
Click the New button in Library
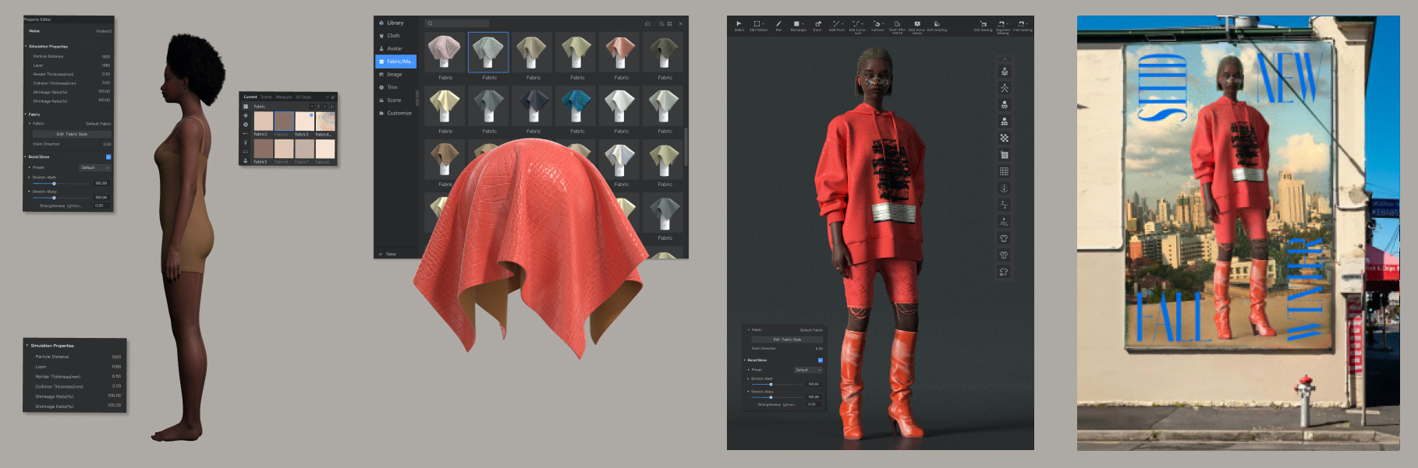click(x=388, y=254)
